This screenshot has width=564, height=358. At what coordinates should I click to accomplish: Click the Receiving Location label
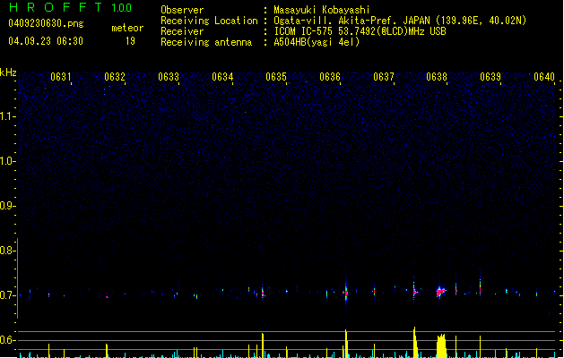click(x=209, y=21)
